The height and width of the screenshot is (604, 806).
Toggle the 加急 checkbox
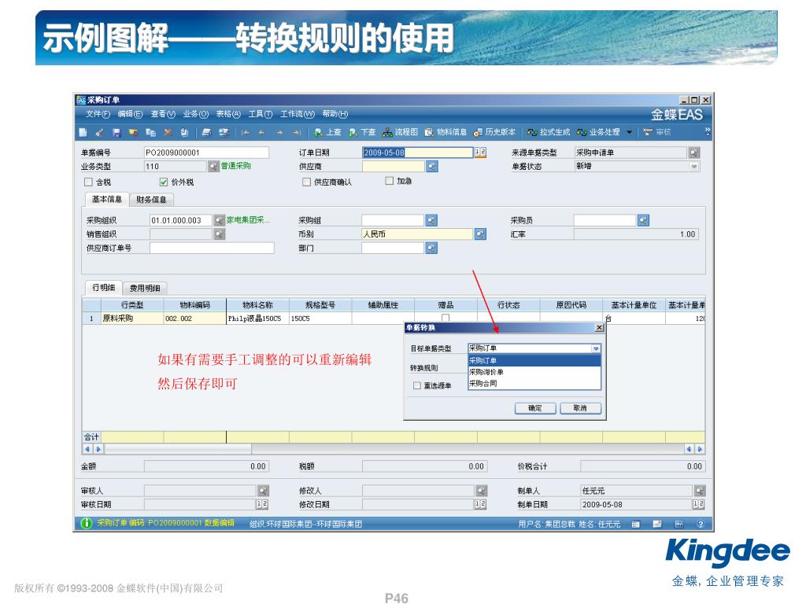[389, 181]
